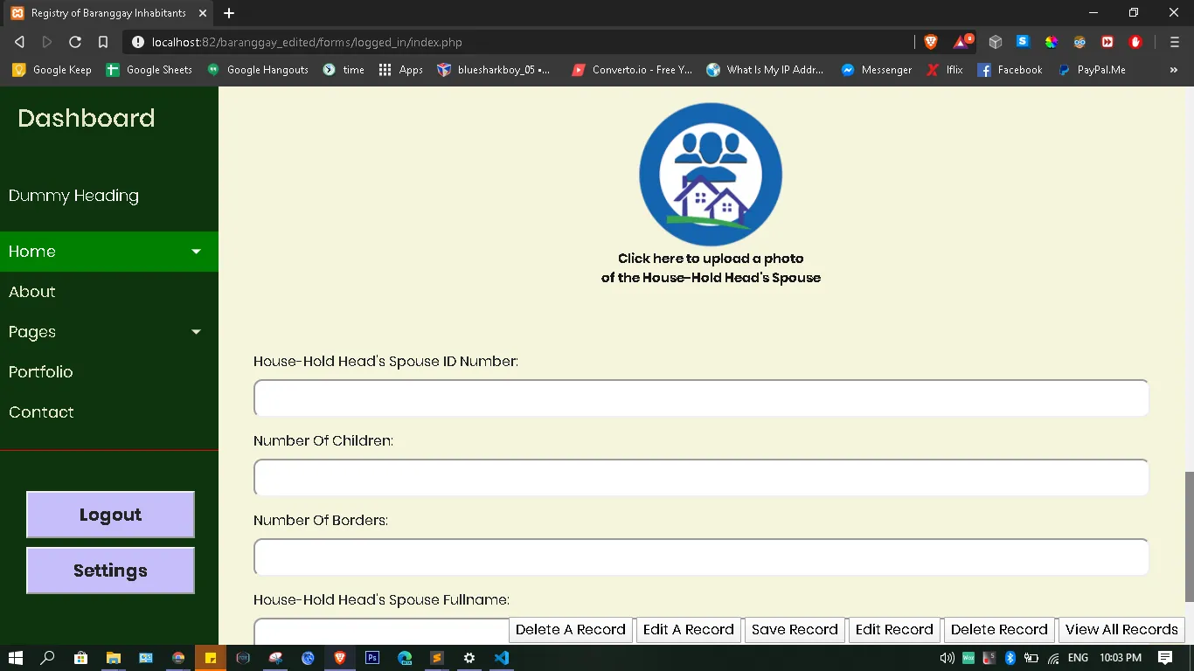Open the About sidebar menu item

pos(32,292)
